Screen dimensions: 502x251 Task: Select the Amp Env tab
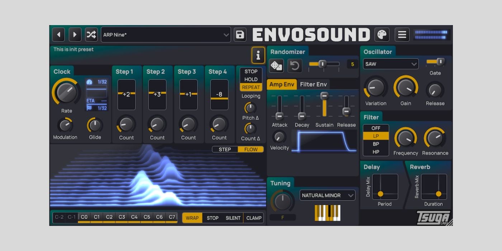282,85
